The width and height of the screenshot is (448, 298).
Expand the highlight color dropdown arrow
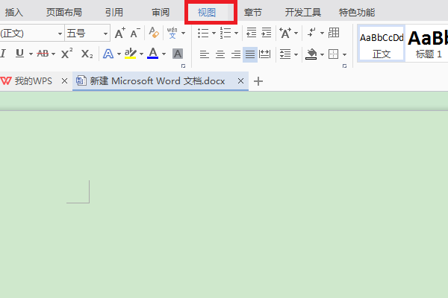click(141, 54)
